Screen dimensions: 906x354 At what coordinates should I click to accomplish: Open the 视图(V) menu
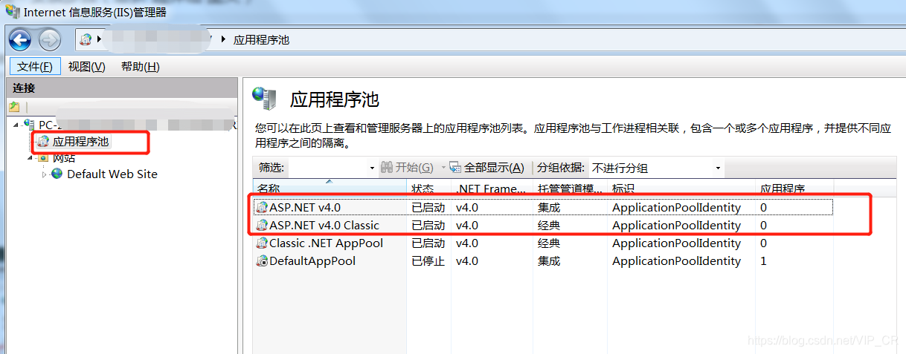coord(87,66)
